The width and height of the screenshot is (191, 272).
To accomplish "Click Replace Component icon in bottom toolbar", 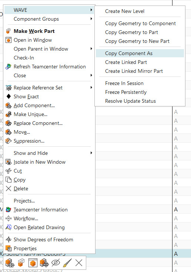I will pyautogui.click(x=10, y=263).
